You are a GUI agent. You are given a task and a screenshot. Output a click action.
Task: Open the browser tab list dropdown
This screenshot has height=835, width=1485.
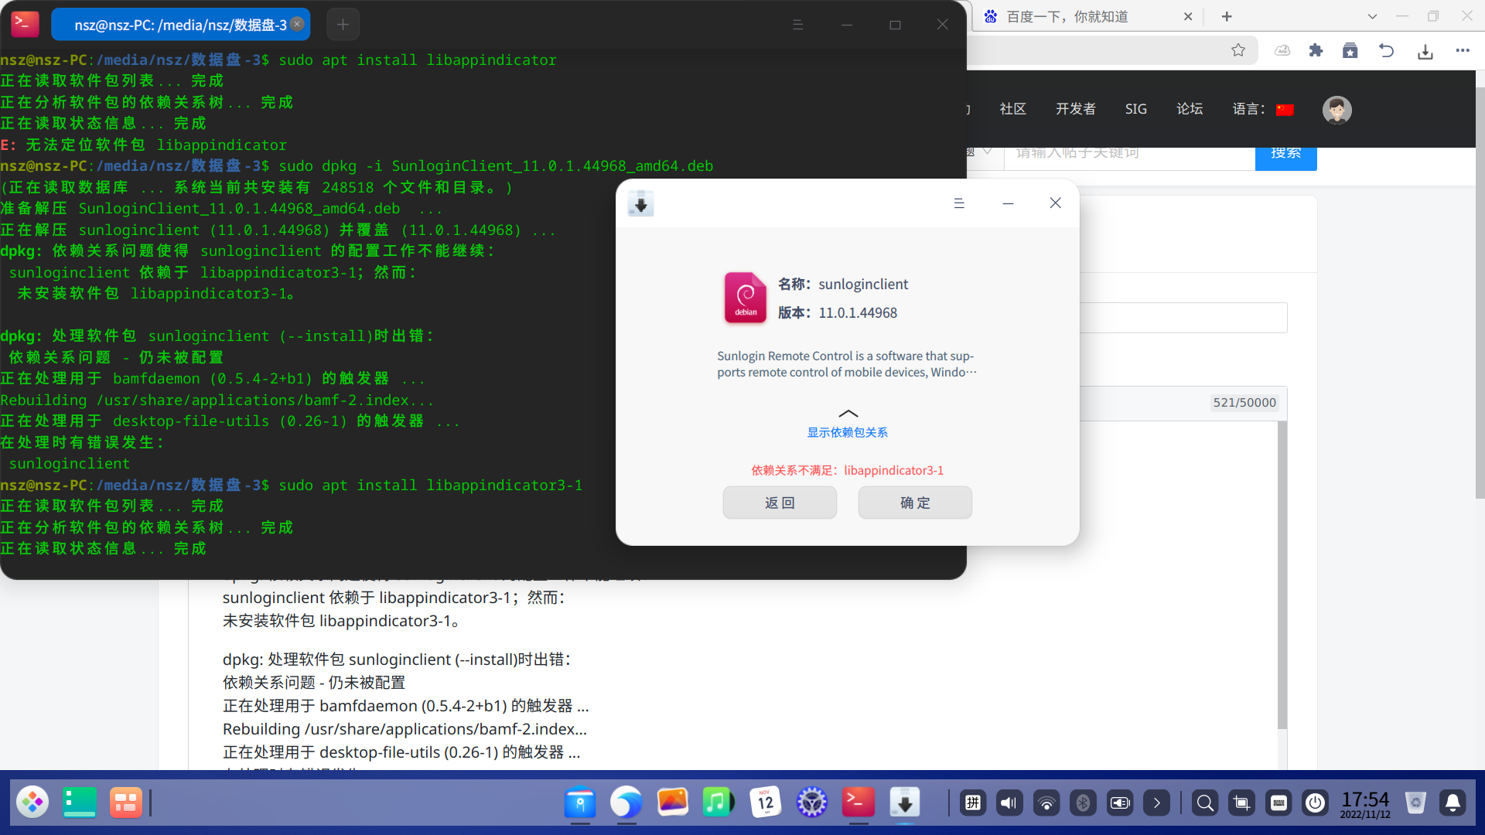(x=1372, y=16)
